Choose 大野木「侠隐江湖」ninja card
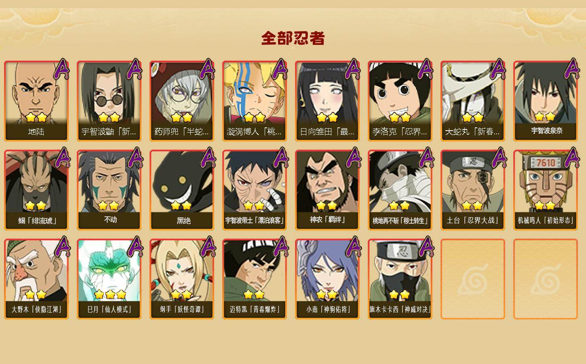The height and width of the screenshot is (364, 586). pyautogui.click(x=36, y=279)
